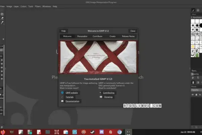Screen dimensions: 202x135
Task: Click the Help button in welcome dialog
Action: 64,31
